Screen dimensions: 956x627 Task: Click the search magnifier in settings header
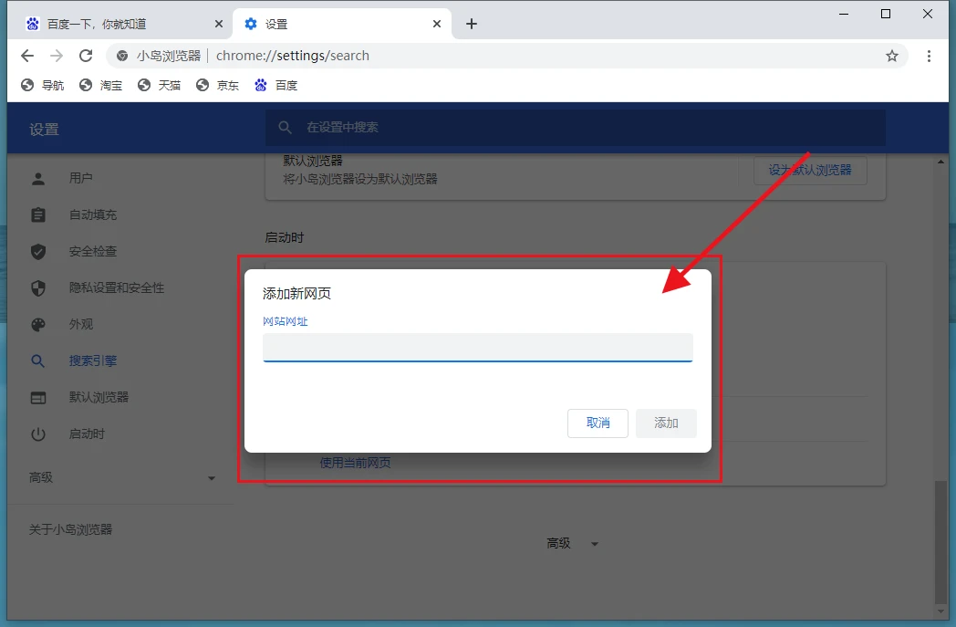(285, 128)
